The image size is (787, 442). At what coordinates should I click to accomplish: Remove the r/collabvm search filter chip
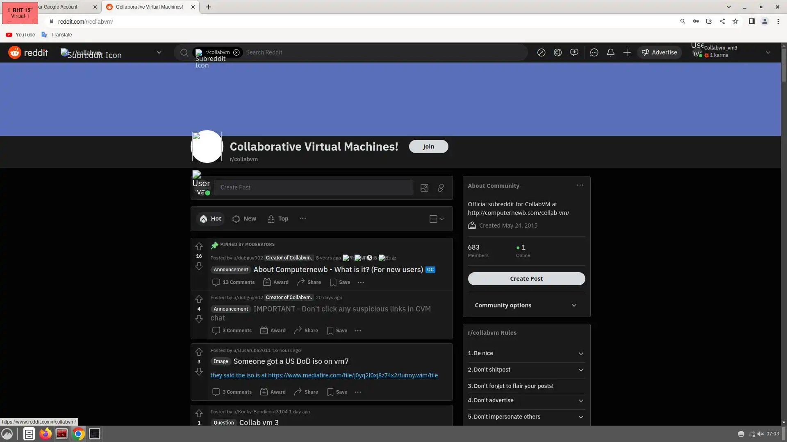coord(237,52)
